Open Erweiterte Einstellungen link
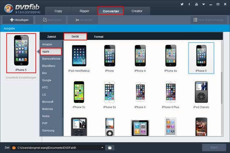 point(21,78)
